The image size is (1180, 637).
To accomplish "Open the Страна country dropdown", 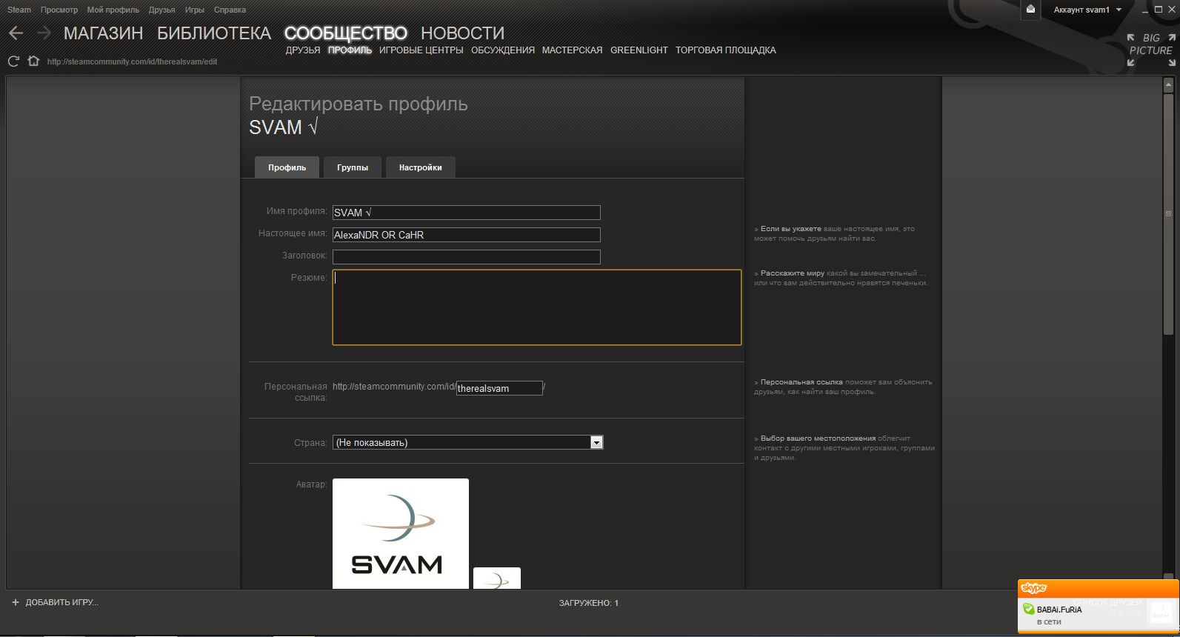I will [x=468, y=442].
